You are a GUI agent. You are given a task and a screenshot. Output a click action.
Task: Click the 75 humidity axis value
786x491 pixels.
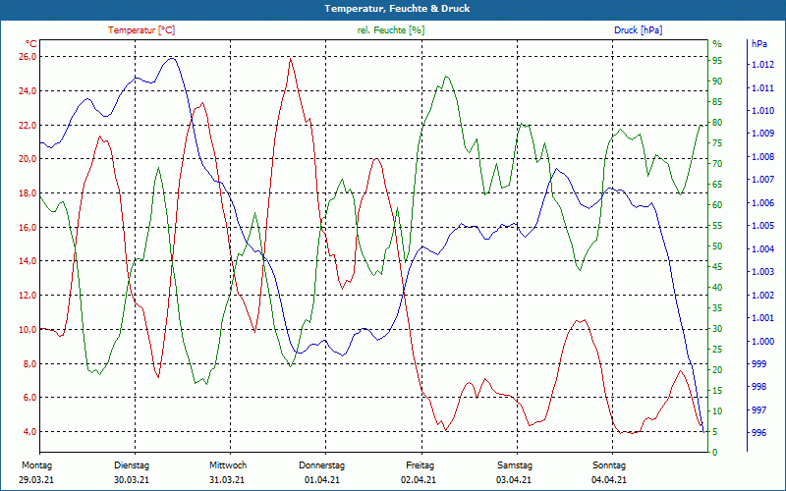click(717, 143)
